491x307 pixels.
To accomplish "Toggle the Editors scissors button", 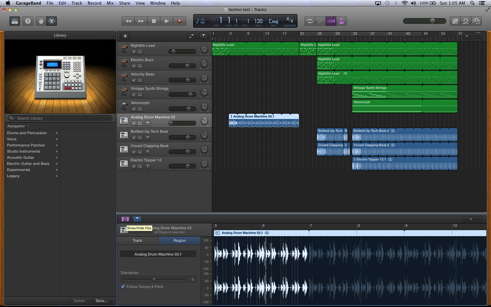I will (x=51, y=21).
